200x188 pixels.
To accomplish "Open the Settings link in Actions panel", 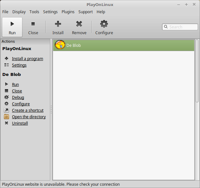I will click(19, 65).
